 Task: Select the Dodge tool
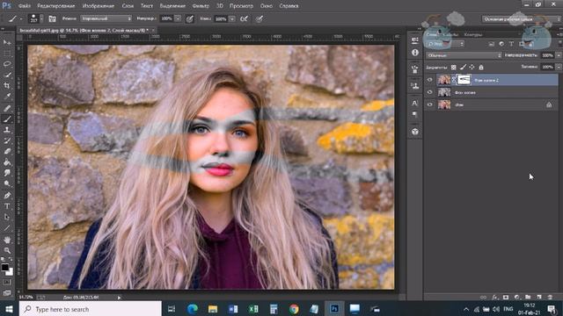point(7,183)
